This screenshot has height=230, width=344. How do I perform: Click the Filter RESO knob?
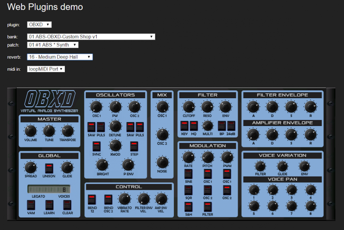[x=207, y=107]
